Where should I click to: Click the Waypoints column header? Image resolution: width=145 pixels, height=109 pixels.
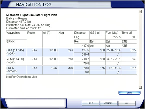[x=16, y=35]
